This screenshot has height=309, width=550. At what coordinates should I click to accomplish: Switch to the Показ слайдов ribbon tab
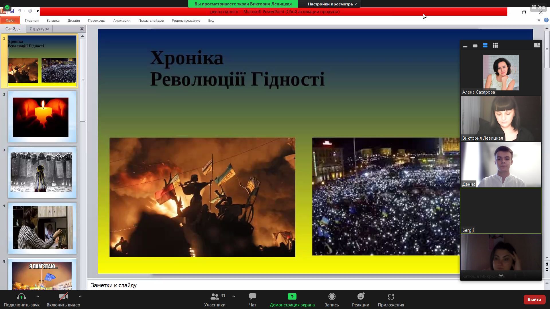point(151,20)
